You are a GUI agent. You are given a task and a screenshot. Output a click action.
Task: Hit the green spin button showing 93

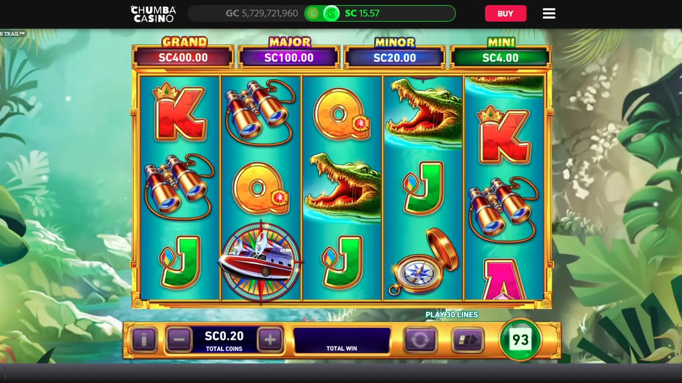(520, 339)
